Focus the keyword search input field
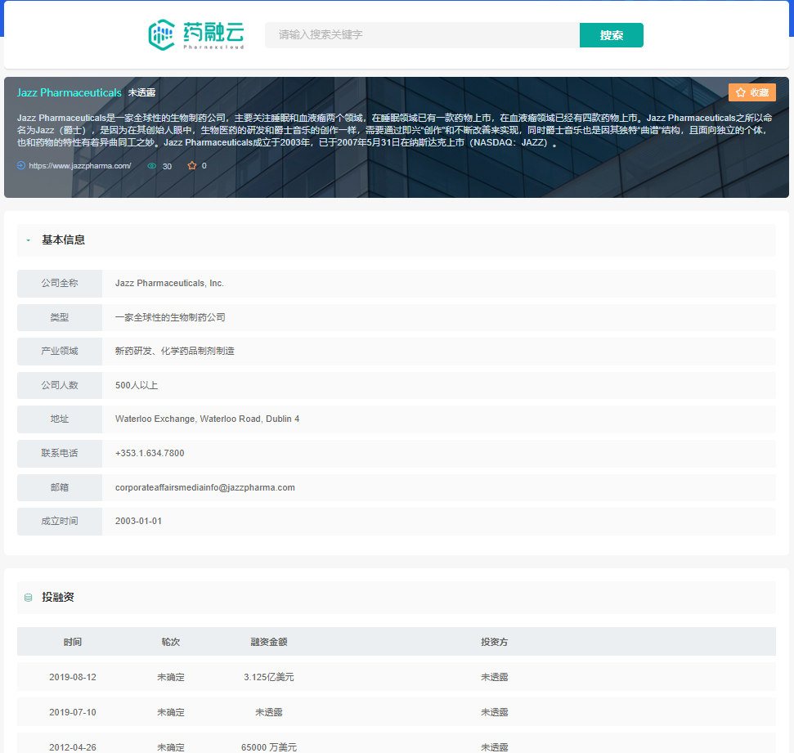 (422, 35)
